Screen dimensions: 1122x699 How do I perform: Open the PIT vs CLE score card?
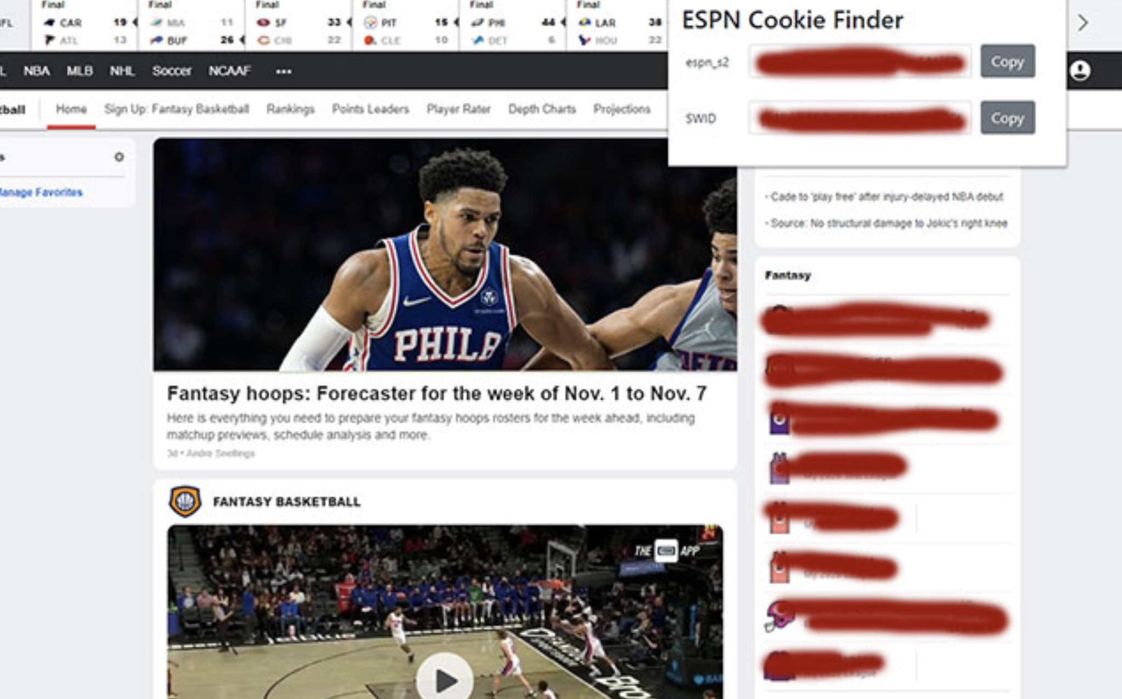[x=406, y=26]
